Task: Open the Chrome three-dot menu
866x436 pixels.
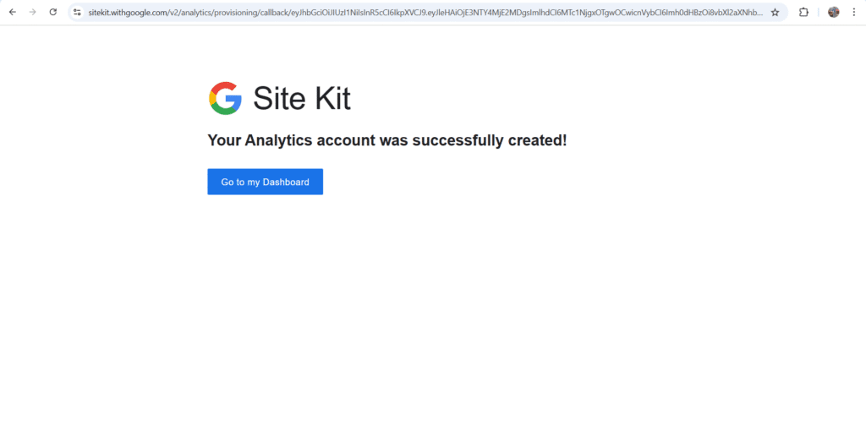Action: tap(854, 13)
